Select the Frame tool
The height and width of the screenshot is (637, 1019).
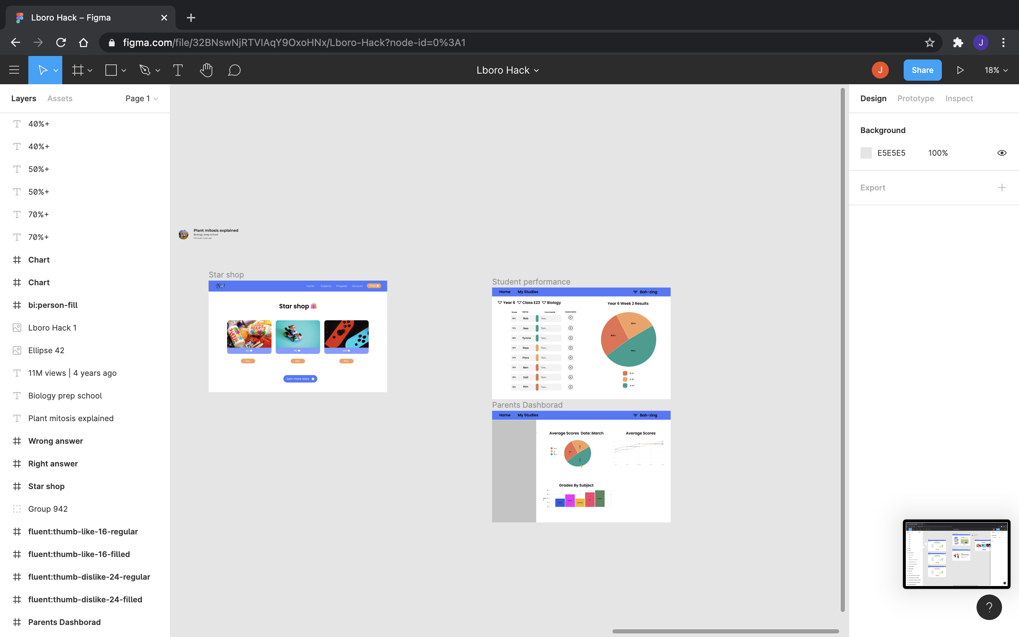[x=77, y=70]
